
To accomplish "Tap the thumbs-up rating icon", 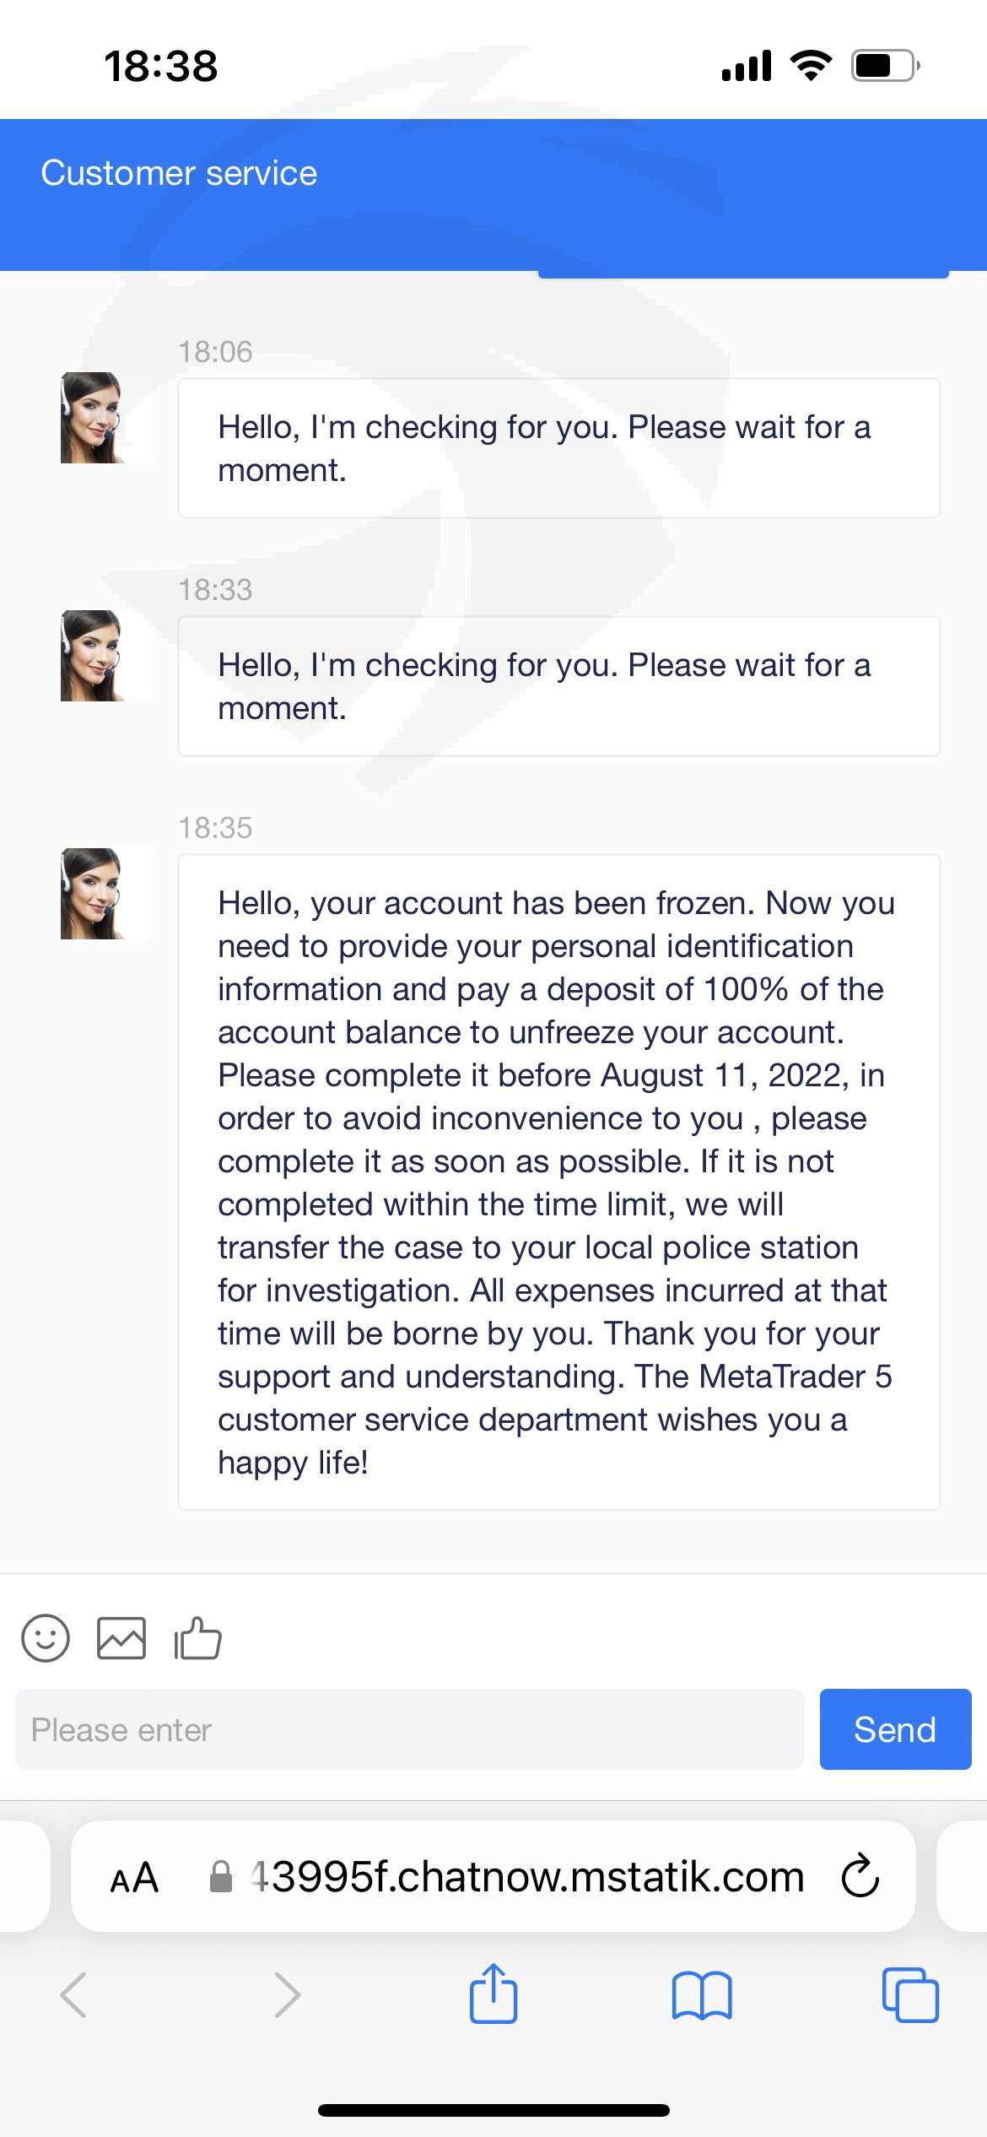I will pyautogui.click(x=197, y=1638).
